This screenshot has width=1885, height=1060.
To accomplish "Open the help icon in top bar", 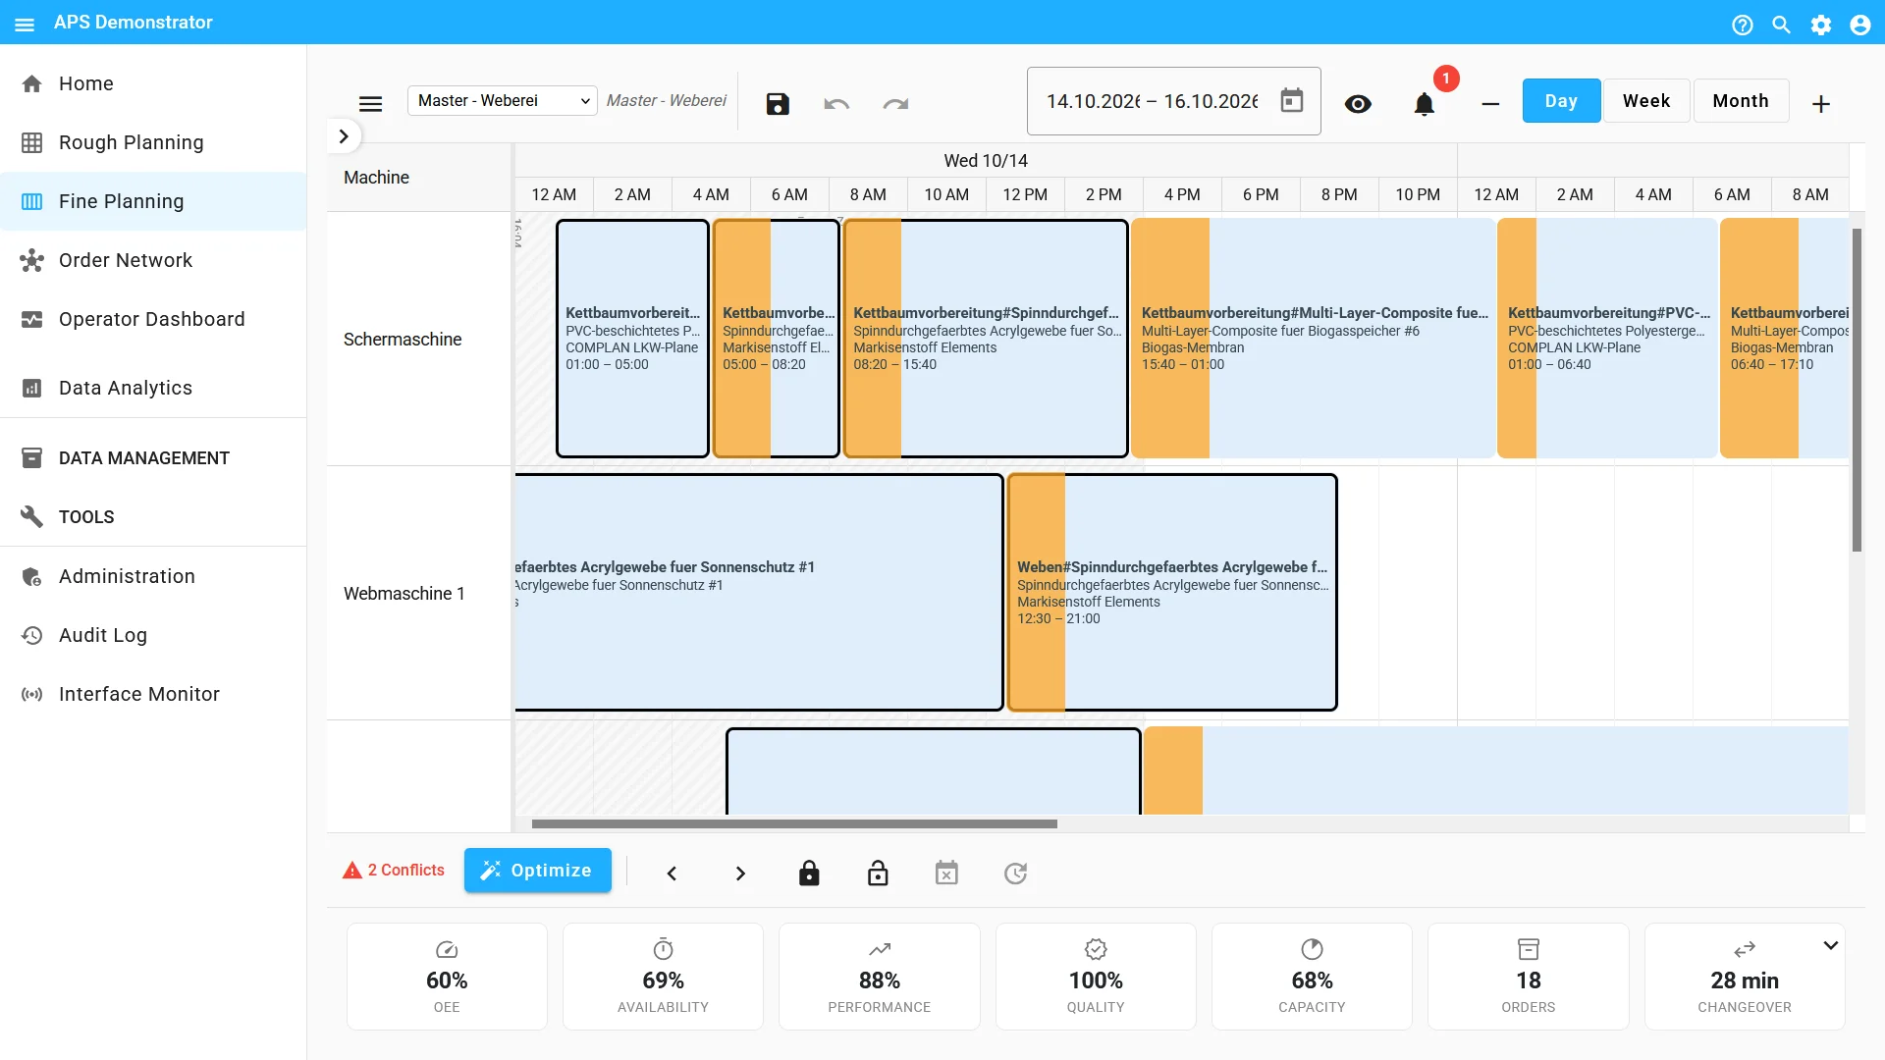I will point(1743,25).
